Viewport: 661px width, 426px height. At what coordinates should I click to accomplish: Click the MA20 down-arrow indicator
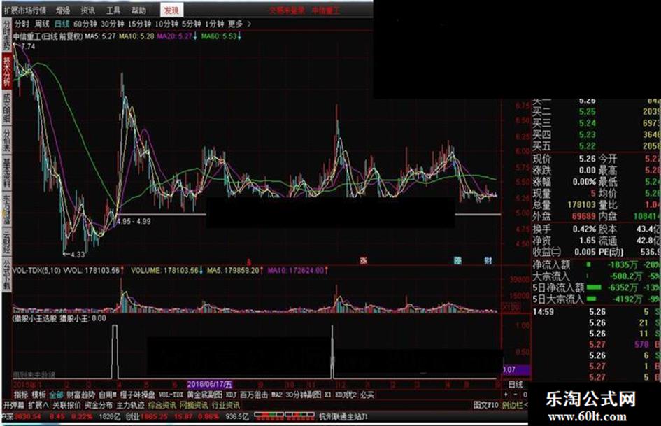194,36
